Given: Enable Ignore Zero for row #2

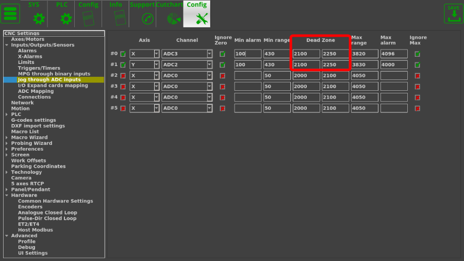Looking at the screenshot, I should click(222, 76).
